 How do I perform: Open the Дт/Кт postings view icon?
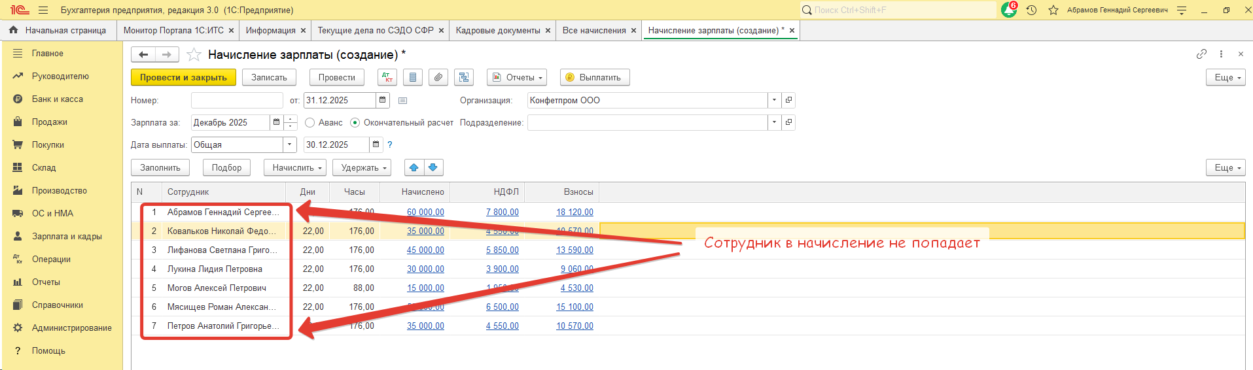pyautogui.click(x=387, y=77)
